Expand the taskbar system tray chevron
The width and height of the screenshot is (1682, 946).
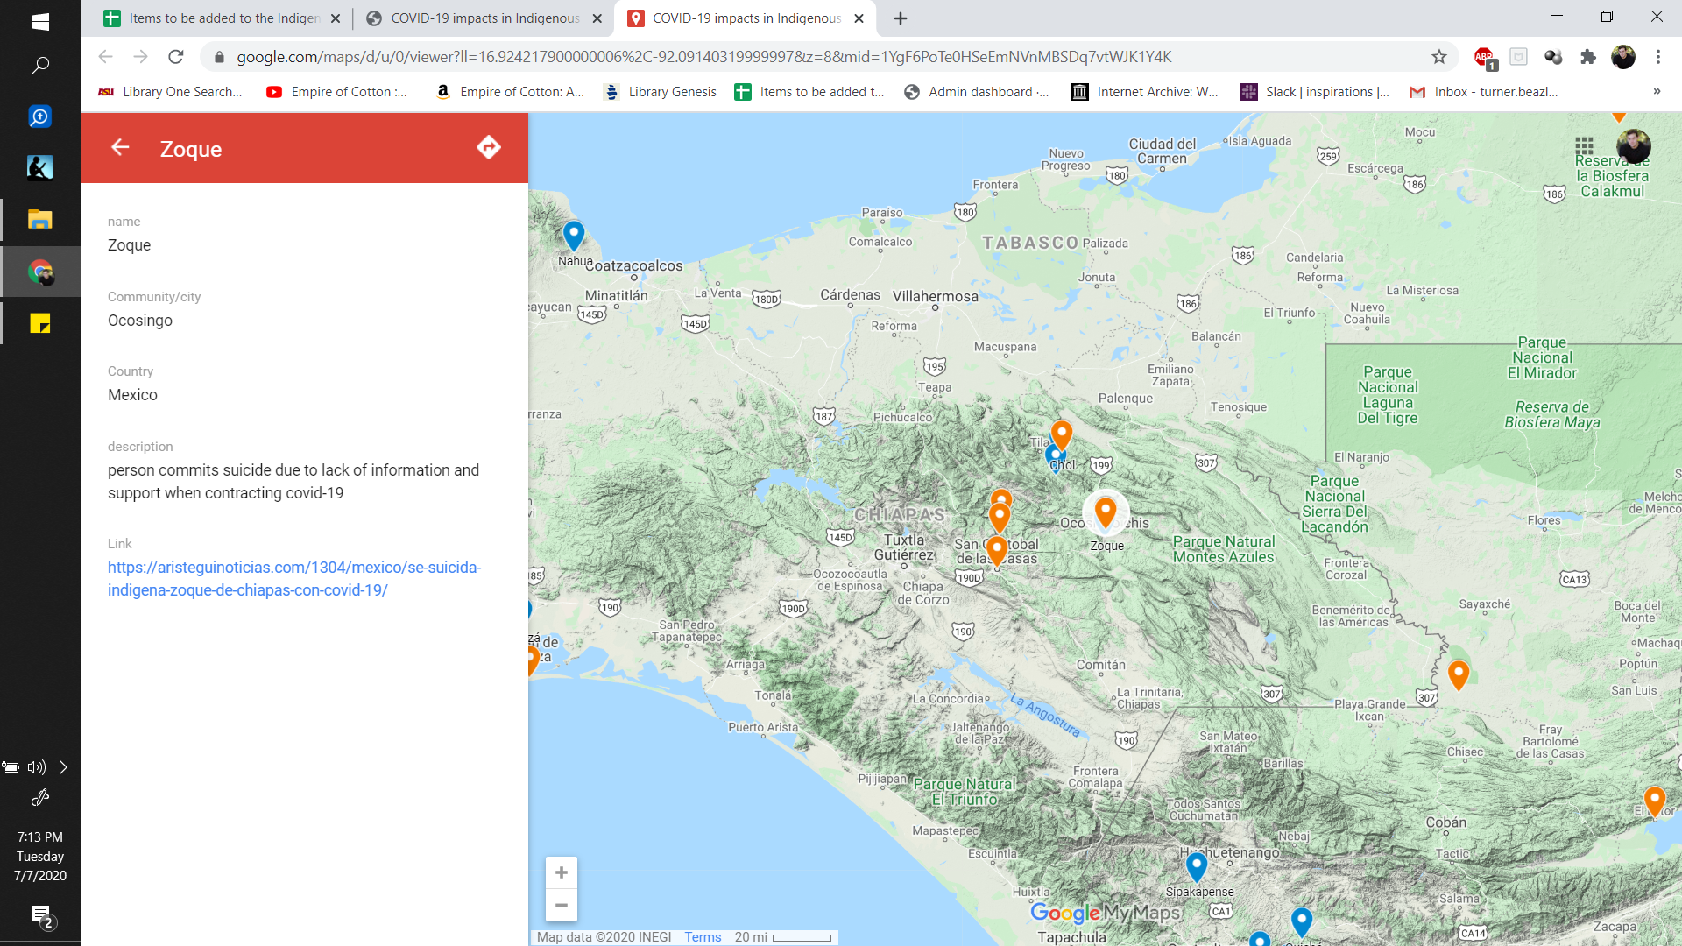click(x=63, y=767)
